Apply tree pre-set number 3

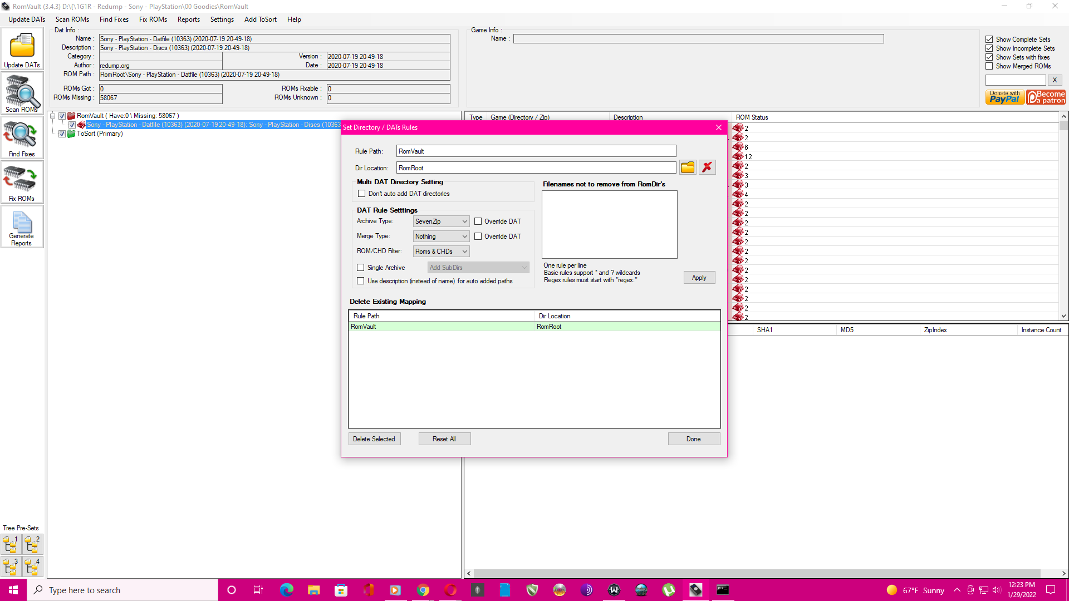[11, 566]
